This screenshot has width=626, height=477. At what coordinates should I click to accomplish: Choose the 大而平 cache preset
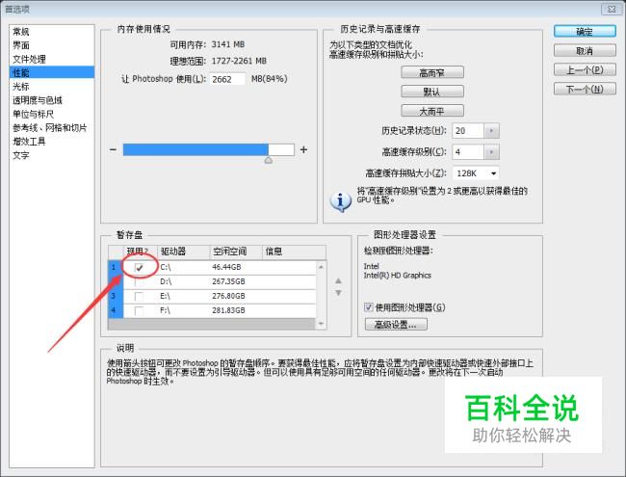click(x=432, y=111)
